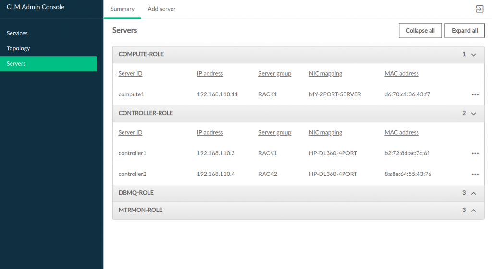Sort by NIC mapping in CONTROLLER-ROLE table

tap(325, 133)
